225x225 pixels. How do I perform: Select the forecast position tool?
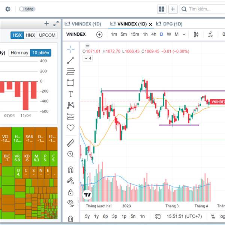pyautogui.click(x=70, y=117)
